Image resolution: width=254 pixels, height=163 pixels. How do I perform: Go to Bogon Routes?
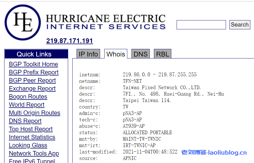pos(28,96)
